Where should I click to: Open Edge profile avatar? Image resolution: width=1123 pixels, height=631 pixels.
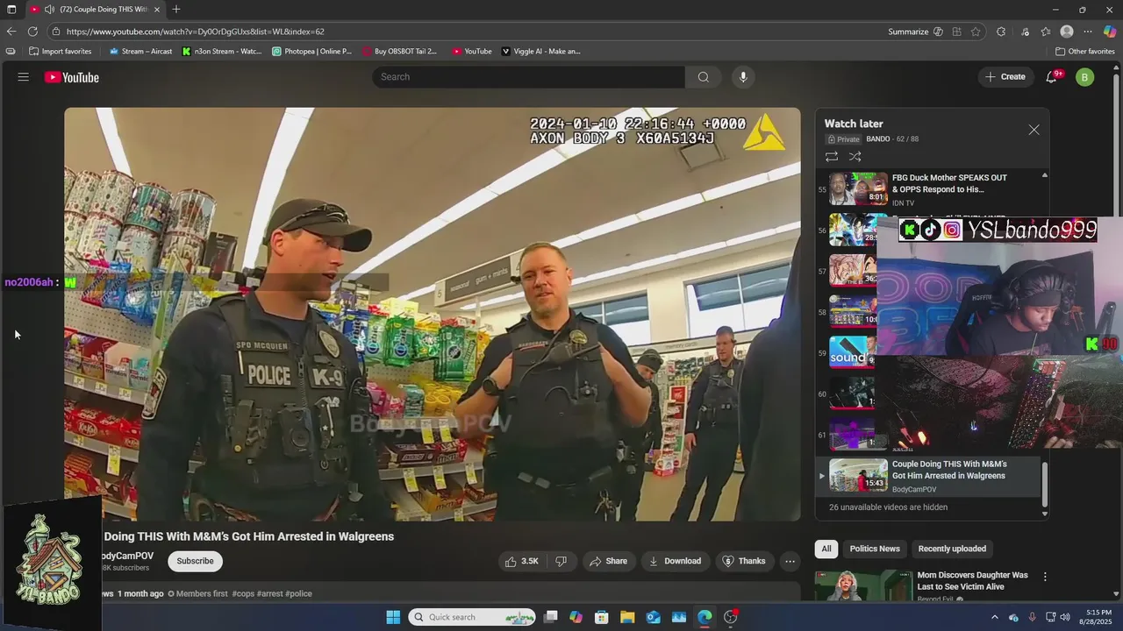tap(1067, 32)
